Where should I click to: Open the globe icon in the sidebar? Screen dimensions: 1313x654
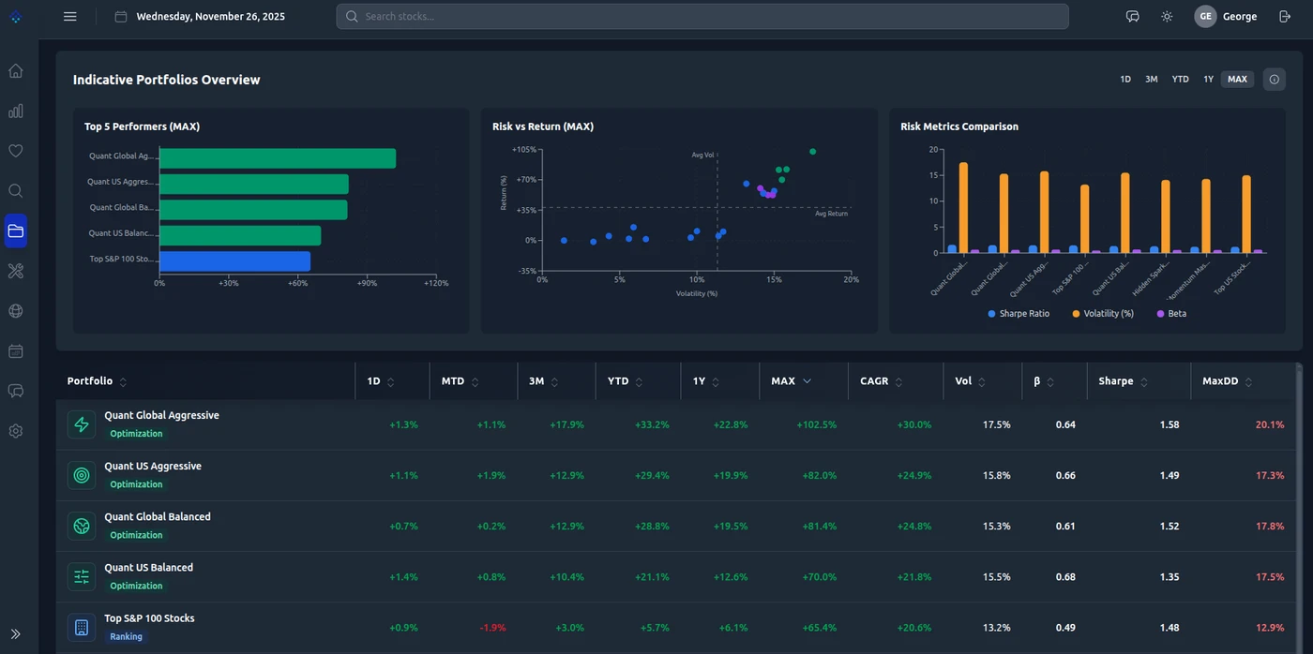[x=16, y=311]
